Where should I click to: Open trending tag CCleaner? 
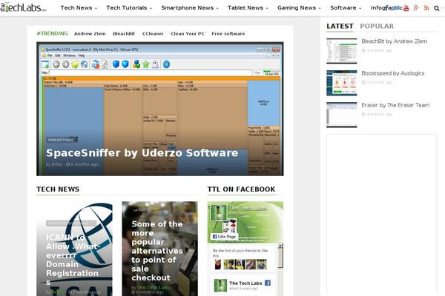(x=153, y=34)
